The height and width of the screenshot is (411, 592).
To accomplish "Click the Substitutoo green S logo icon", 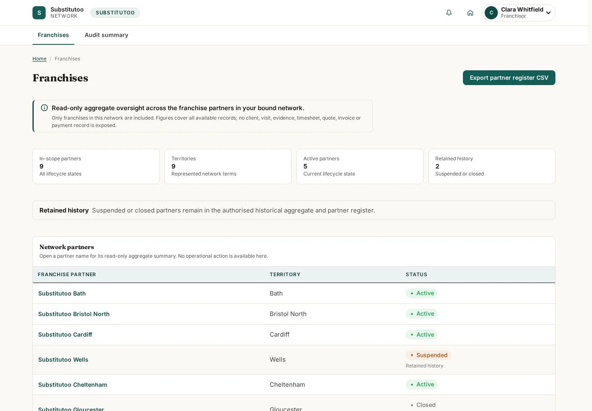I will point(39,13).
